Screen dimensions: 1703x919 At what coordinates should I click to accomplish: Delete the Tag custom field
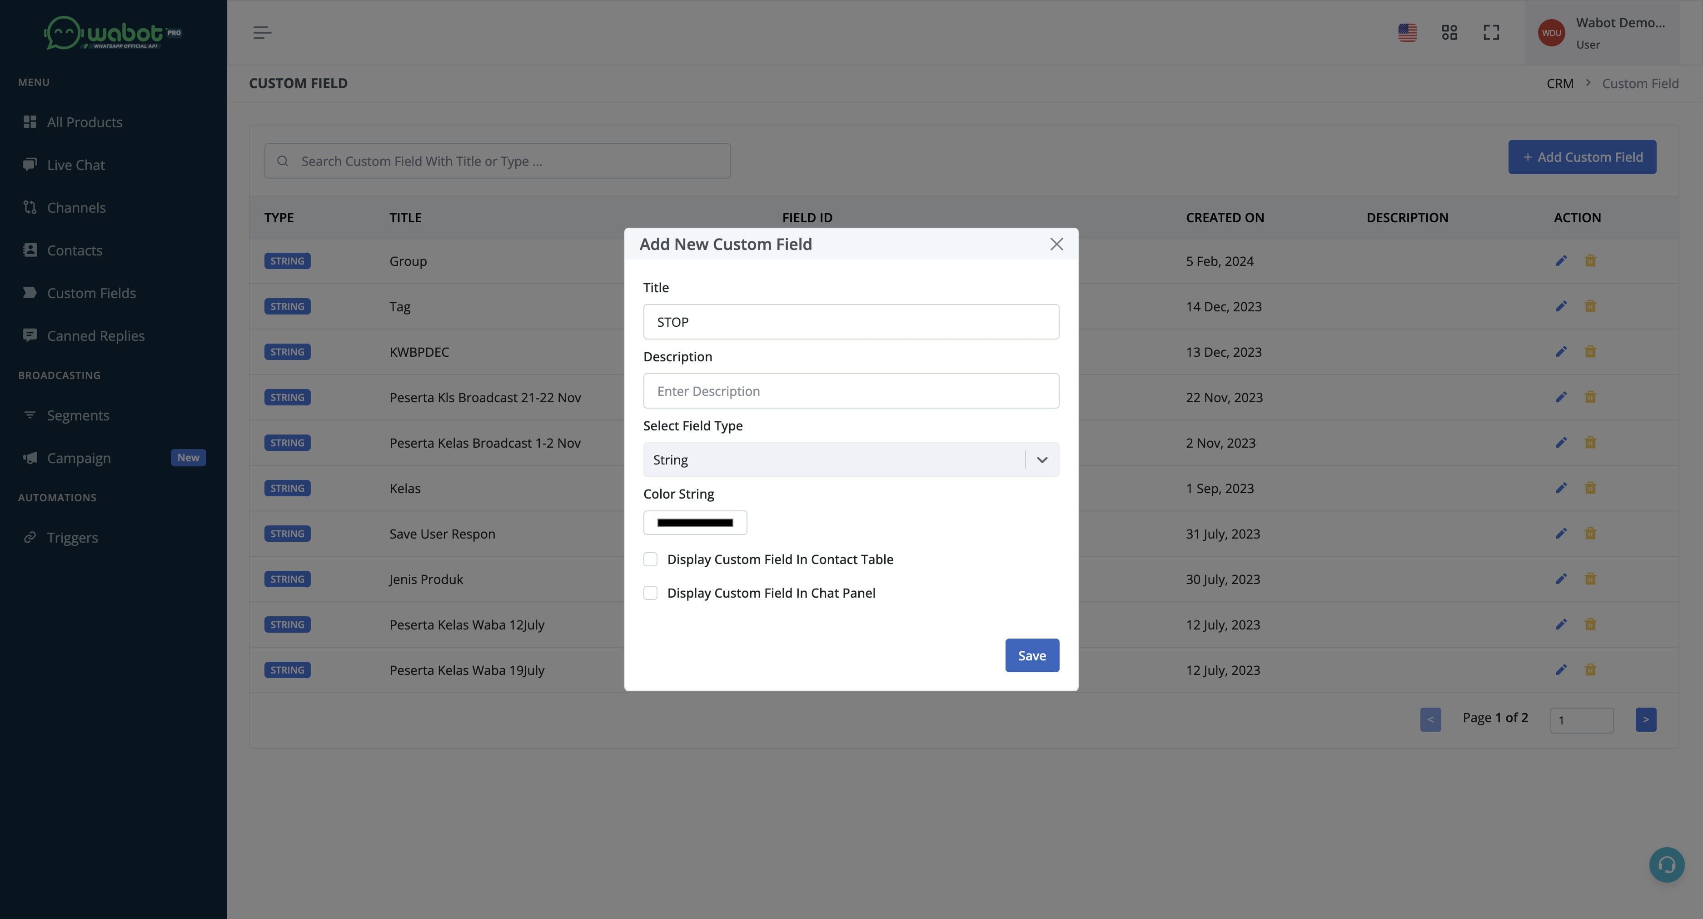point(1590,306)
